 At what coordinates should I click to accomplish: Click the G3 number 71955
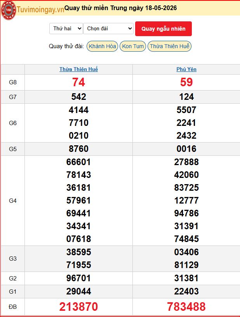(78, 265)
